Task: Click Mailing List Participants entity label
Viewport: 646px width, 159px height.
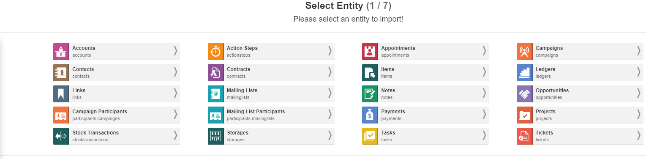Action: pos(256,112)
